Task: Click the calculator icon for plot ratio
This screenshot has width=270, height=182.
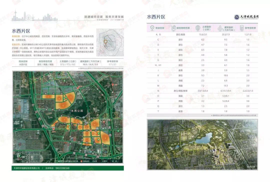Action: pyautogui.click(x=242, y=28)
